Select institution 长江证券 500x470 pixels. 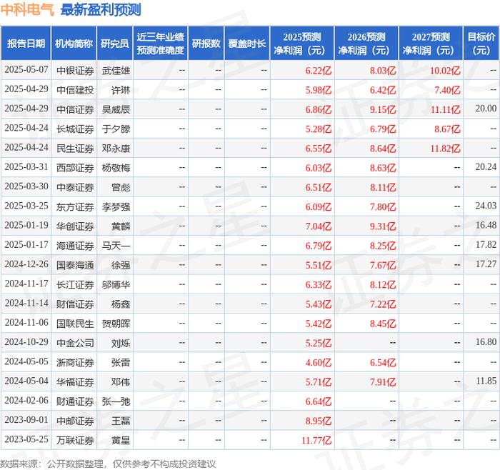point(75,284)
